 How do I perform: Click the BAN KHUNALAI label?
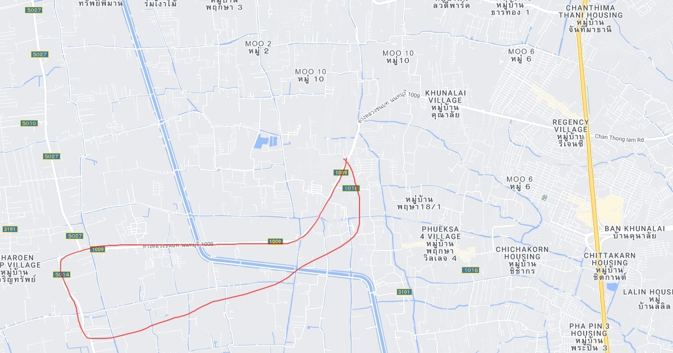(634, 233)
